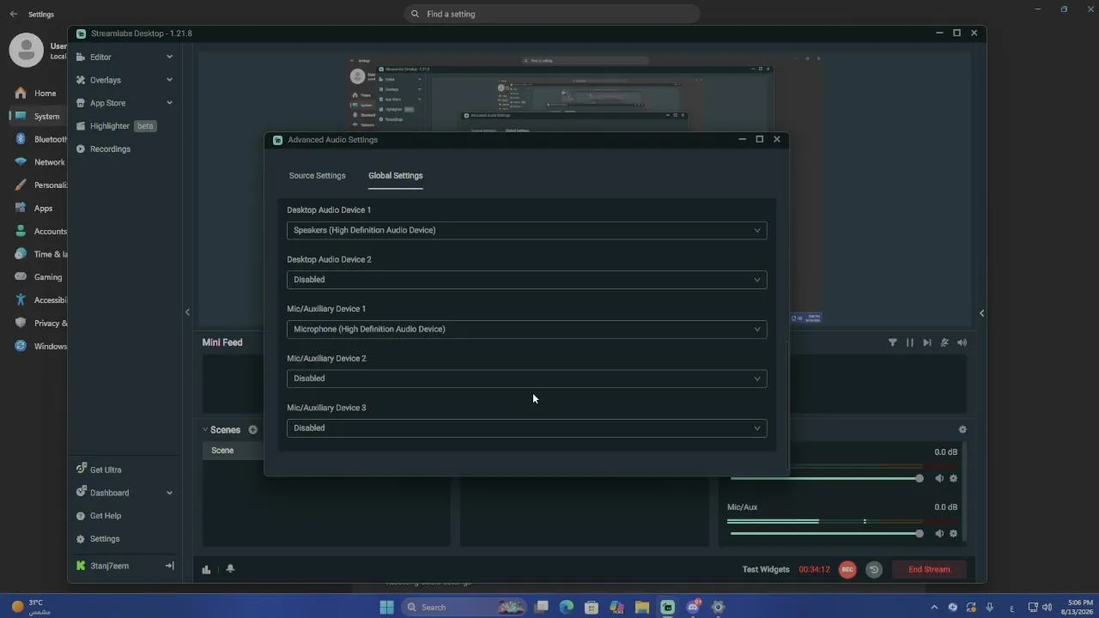Open Desktop Audio source settings gear
The width and height of the screenshot is (1099, 618).
click(x=953, y=478)
